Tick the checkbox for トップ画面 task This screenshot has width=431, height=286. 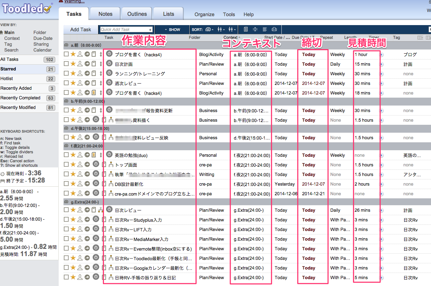66,165
